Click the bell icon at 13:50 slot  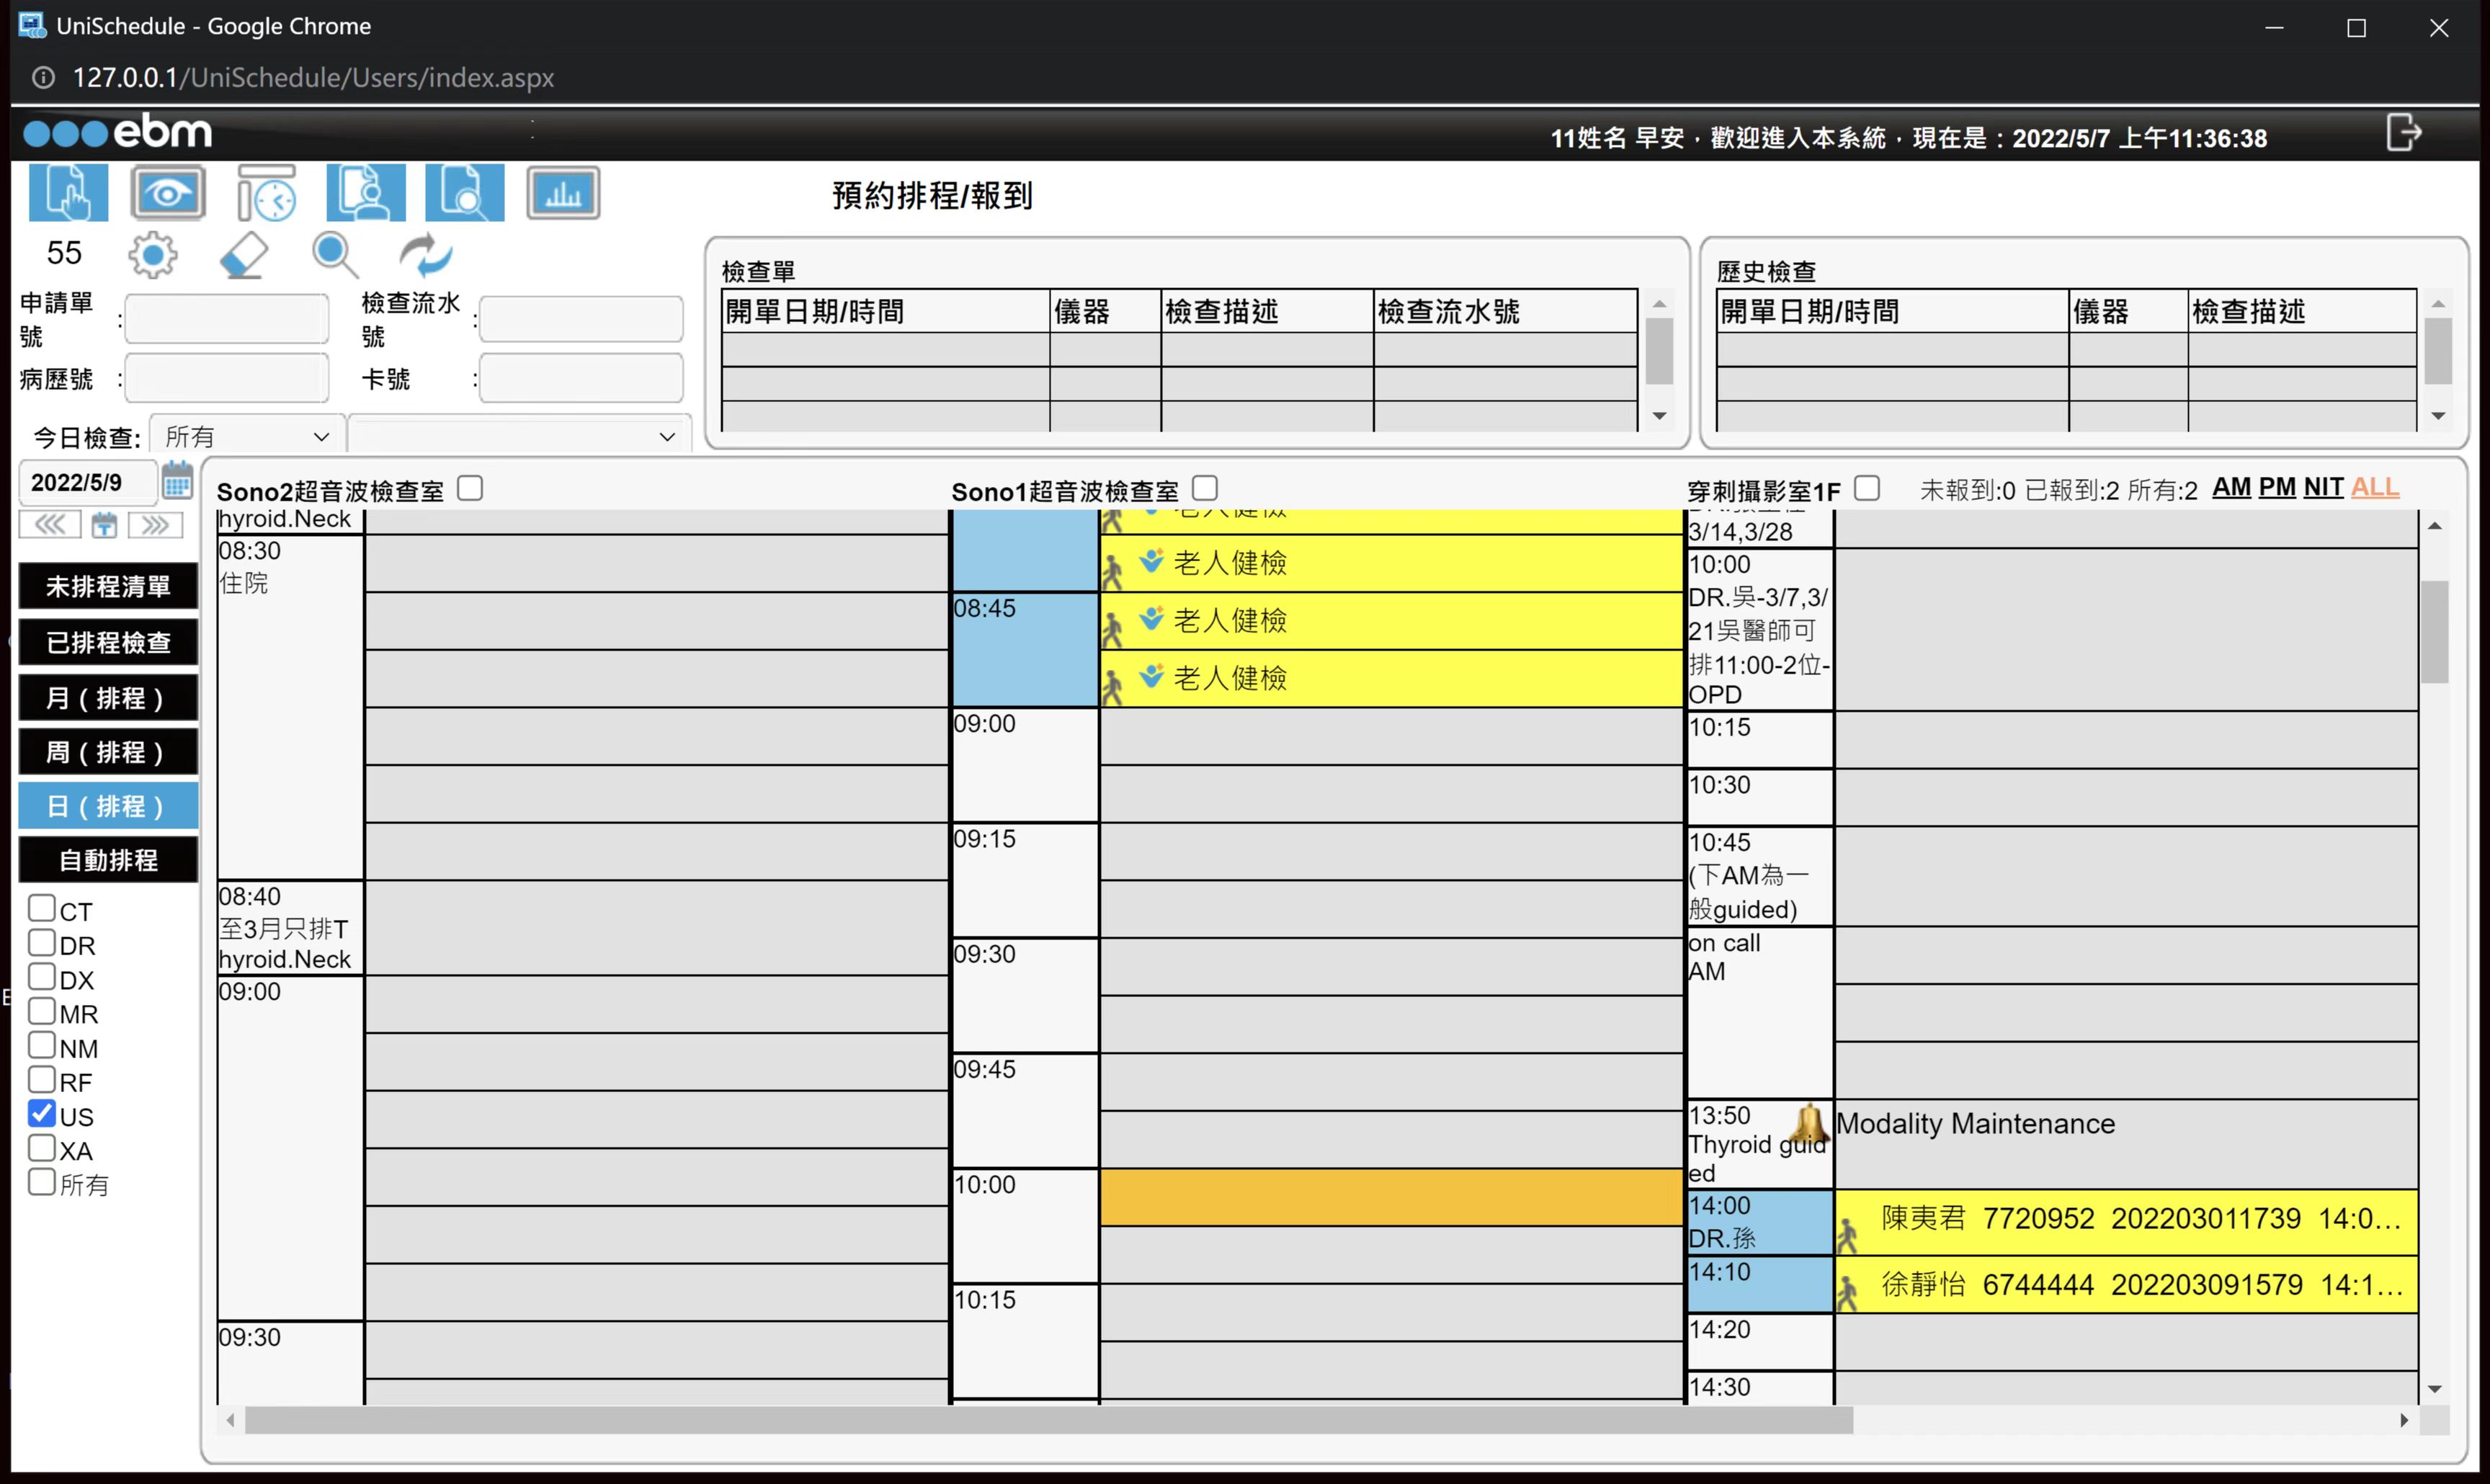pos(1809,1124)
